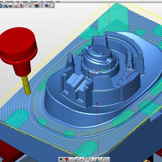The height and width of the screenshot is (162, 162).
Task: Click the red star point icon in bottom toolbar
Action: pyautogui.click(x=82, y=159)
